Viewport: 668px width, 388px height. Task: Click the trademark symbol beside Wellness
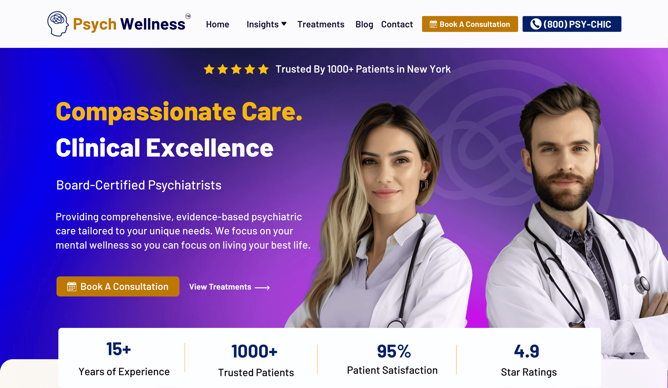188,16
